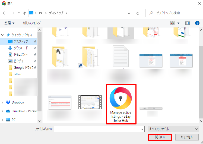Click the file list scroll up arrow
Image resolution: width=203 pixels, height=144 pixels.
click(201, 30)
